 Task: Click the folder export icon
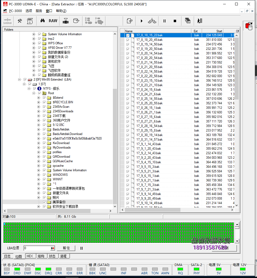click(76, 21)
